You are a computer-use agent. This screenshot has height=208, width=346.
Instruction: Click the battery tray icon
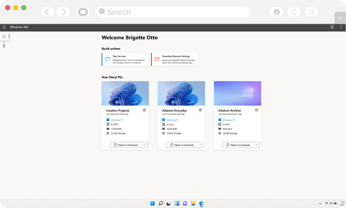coord(336,203)
